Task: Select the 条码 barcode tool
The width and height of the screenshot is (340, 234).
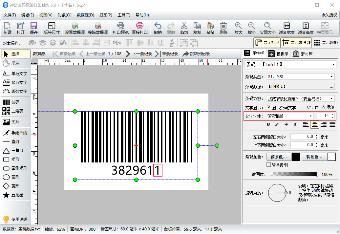Action: pyautogui.click(x=16, y=102)
